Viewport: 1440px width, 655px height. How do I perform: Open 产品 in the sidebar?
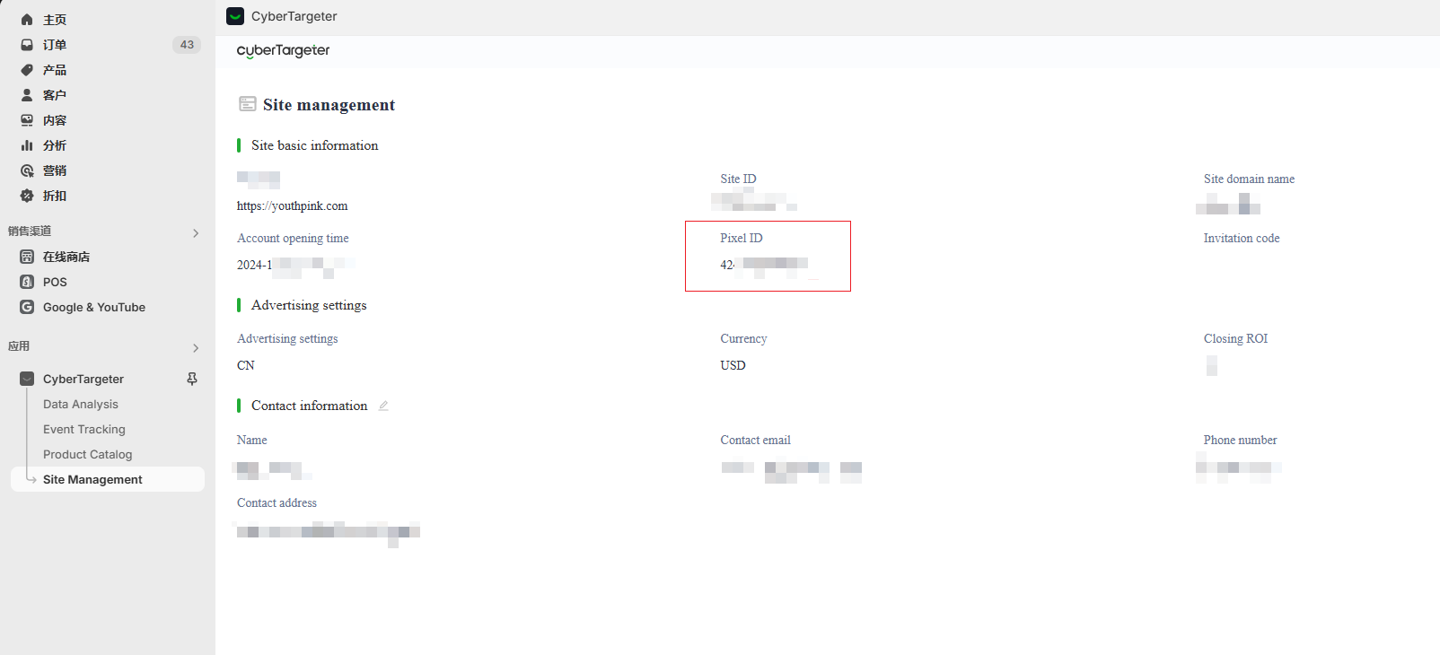(x=55, y=70)
